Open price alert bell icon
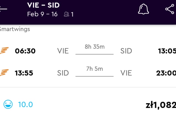176x121 pixels. (x=144, y=9)
